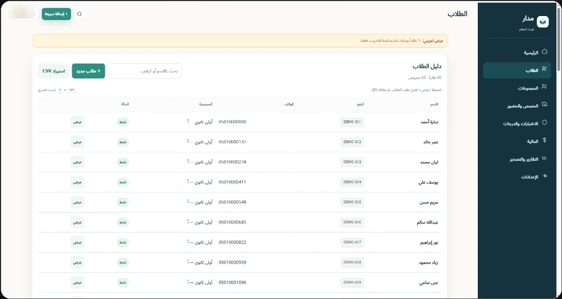The image size is (562, 299).
Task: Click the phone number 05010000685
Action: click(232, 222)
